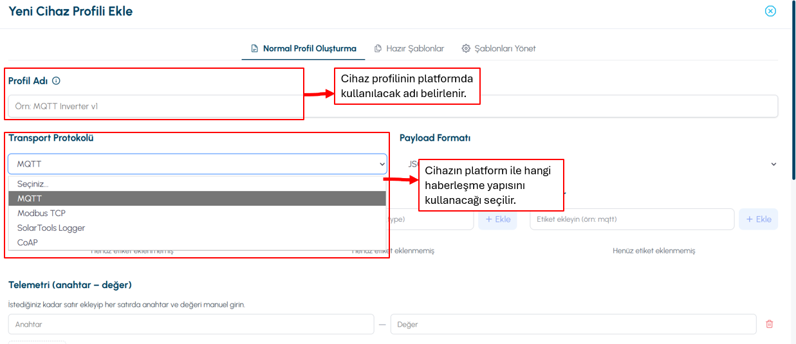Viewport: 796px width, 344px height.
Task: Click the document icon on Normal Profil Oluşturma
Action: point(255,48)
